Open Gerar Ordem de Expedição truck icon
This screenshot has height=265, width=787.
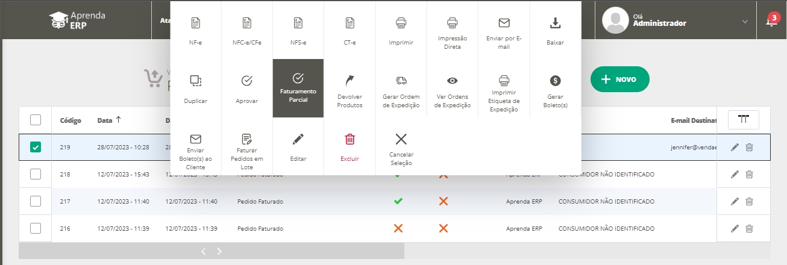[x=401, y=81]
